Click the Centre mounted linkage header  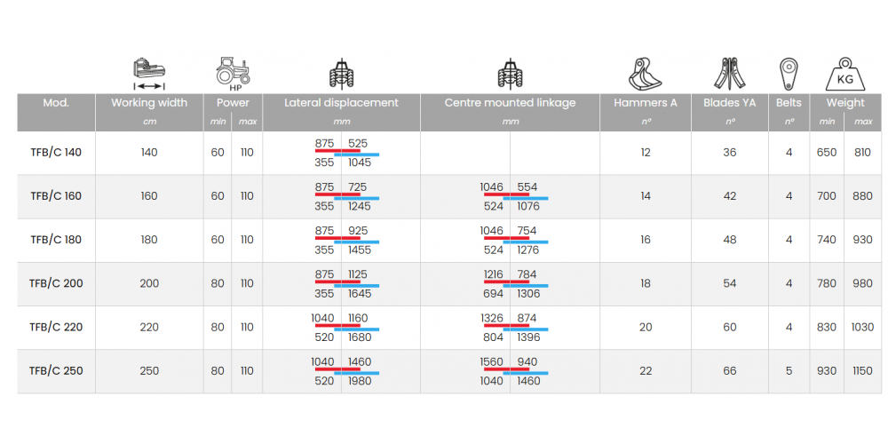pyautogui.click(x=510, y=103)
